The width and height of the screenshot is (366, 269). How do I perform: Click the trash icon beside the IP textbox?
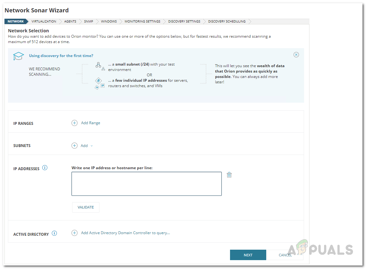(x=229, y=175)
